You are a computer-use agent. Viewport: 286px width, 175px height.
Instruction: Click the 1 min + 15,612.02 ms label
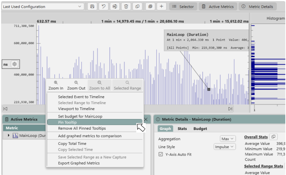(229, 21)
